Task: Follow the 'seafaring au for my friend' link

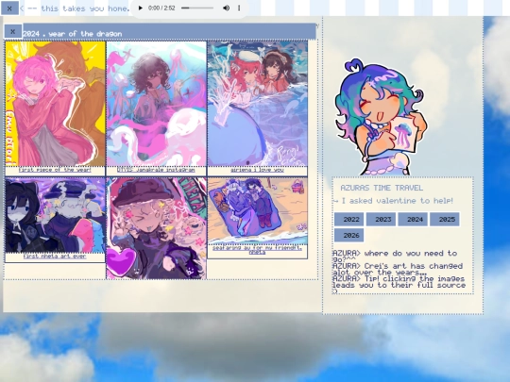Action: pos(257,249)
